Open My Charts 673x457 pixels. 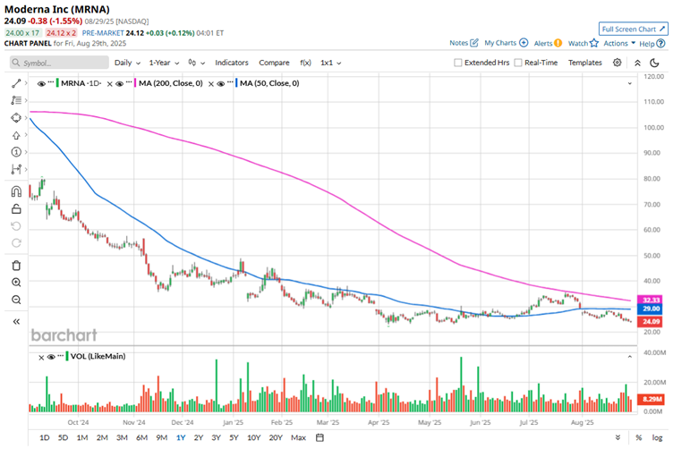tap(506, 43)
